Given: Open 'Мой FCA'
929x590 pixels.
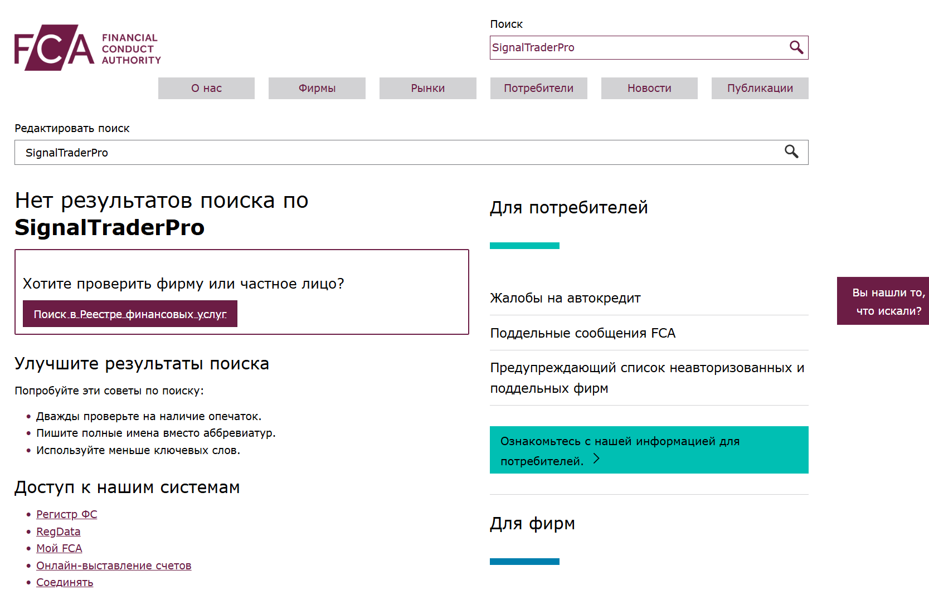Looking at the screenshot, I should (x=59, y=548).
